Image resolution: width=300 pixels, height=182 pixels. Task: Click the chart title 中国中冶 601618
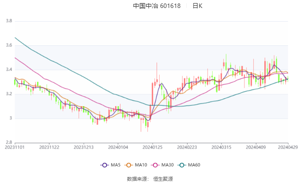point(157,6)
